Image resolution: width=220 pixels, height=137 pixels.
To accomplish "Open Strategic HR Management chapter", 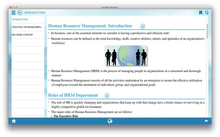I will [28, 27].
